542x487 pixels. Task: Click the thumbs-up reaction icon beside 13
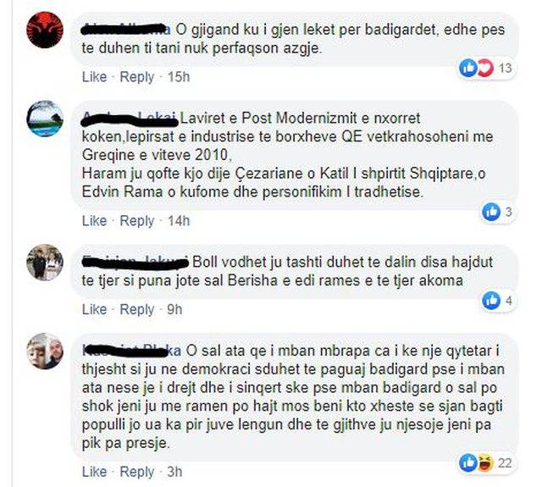tap(468, 68)
